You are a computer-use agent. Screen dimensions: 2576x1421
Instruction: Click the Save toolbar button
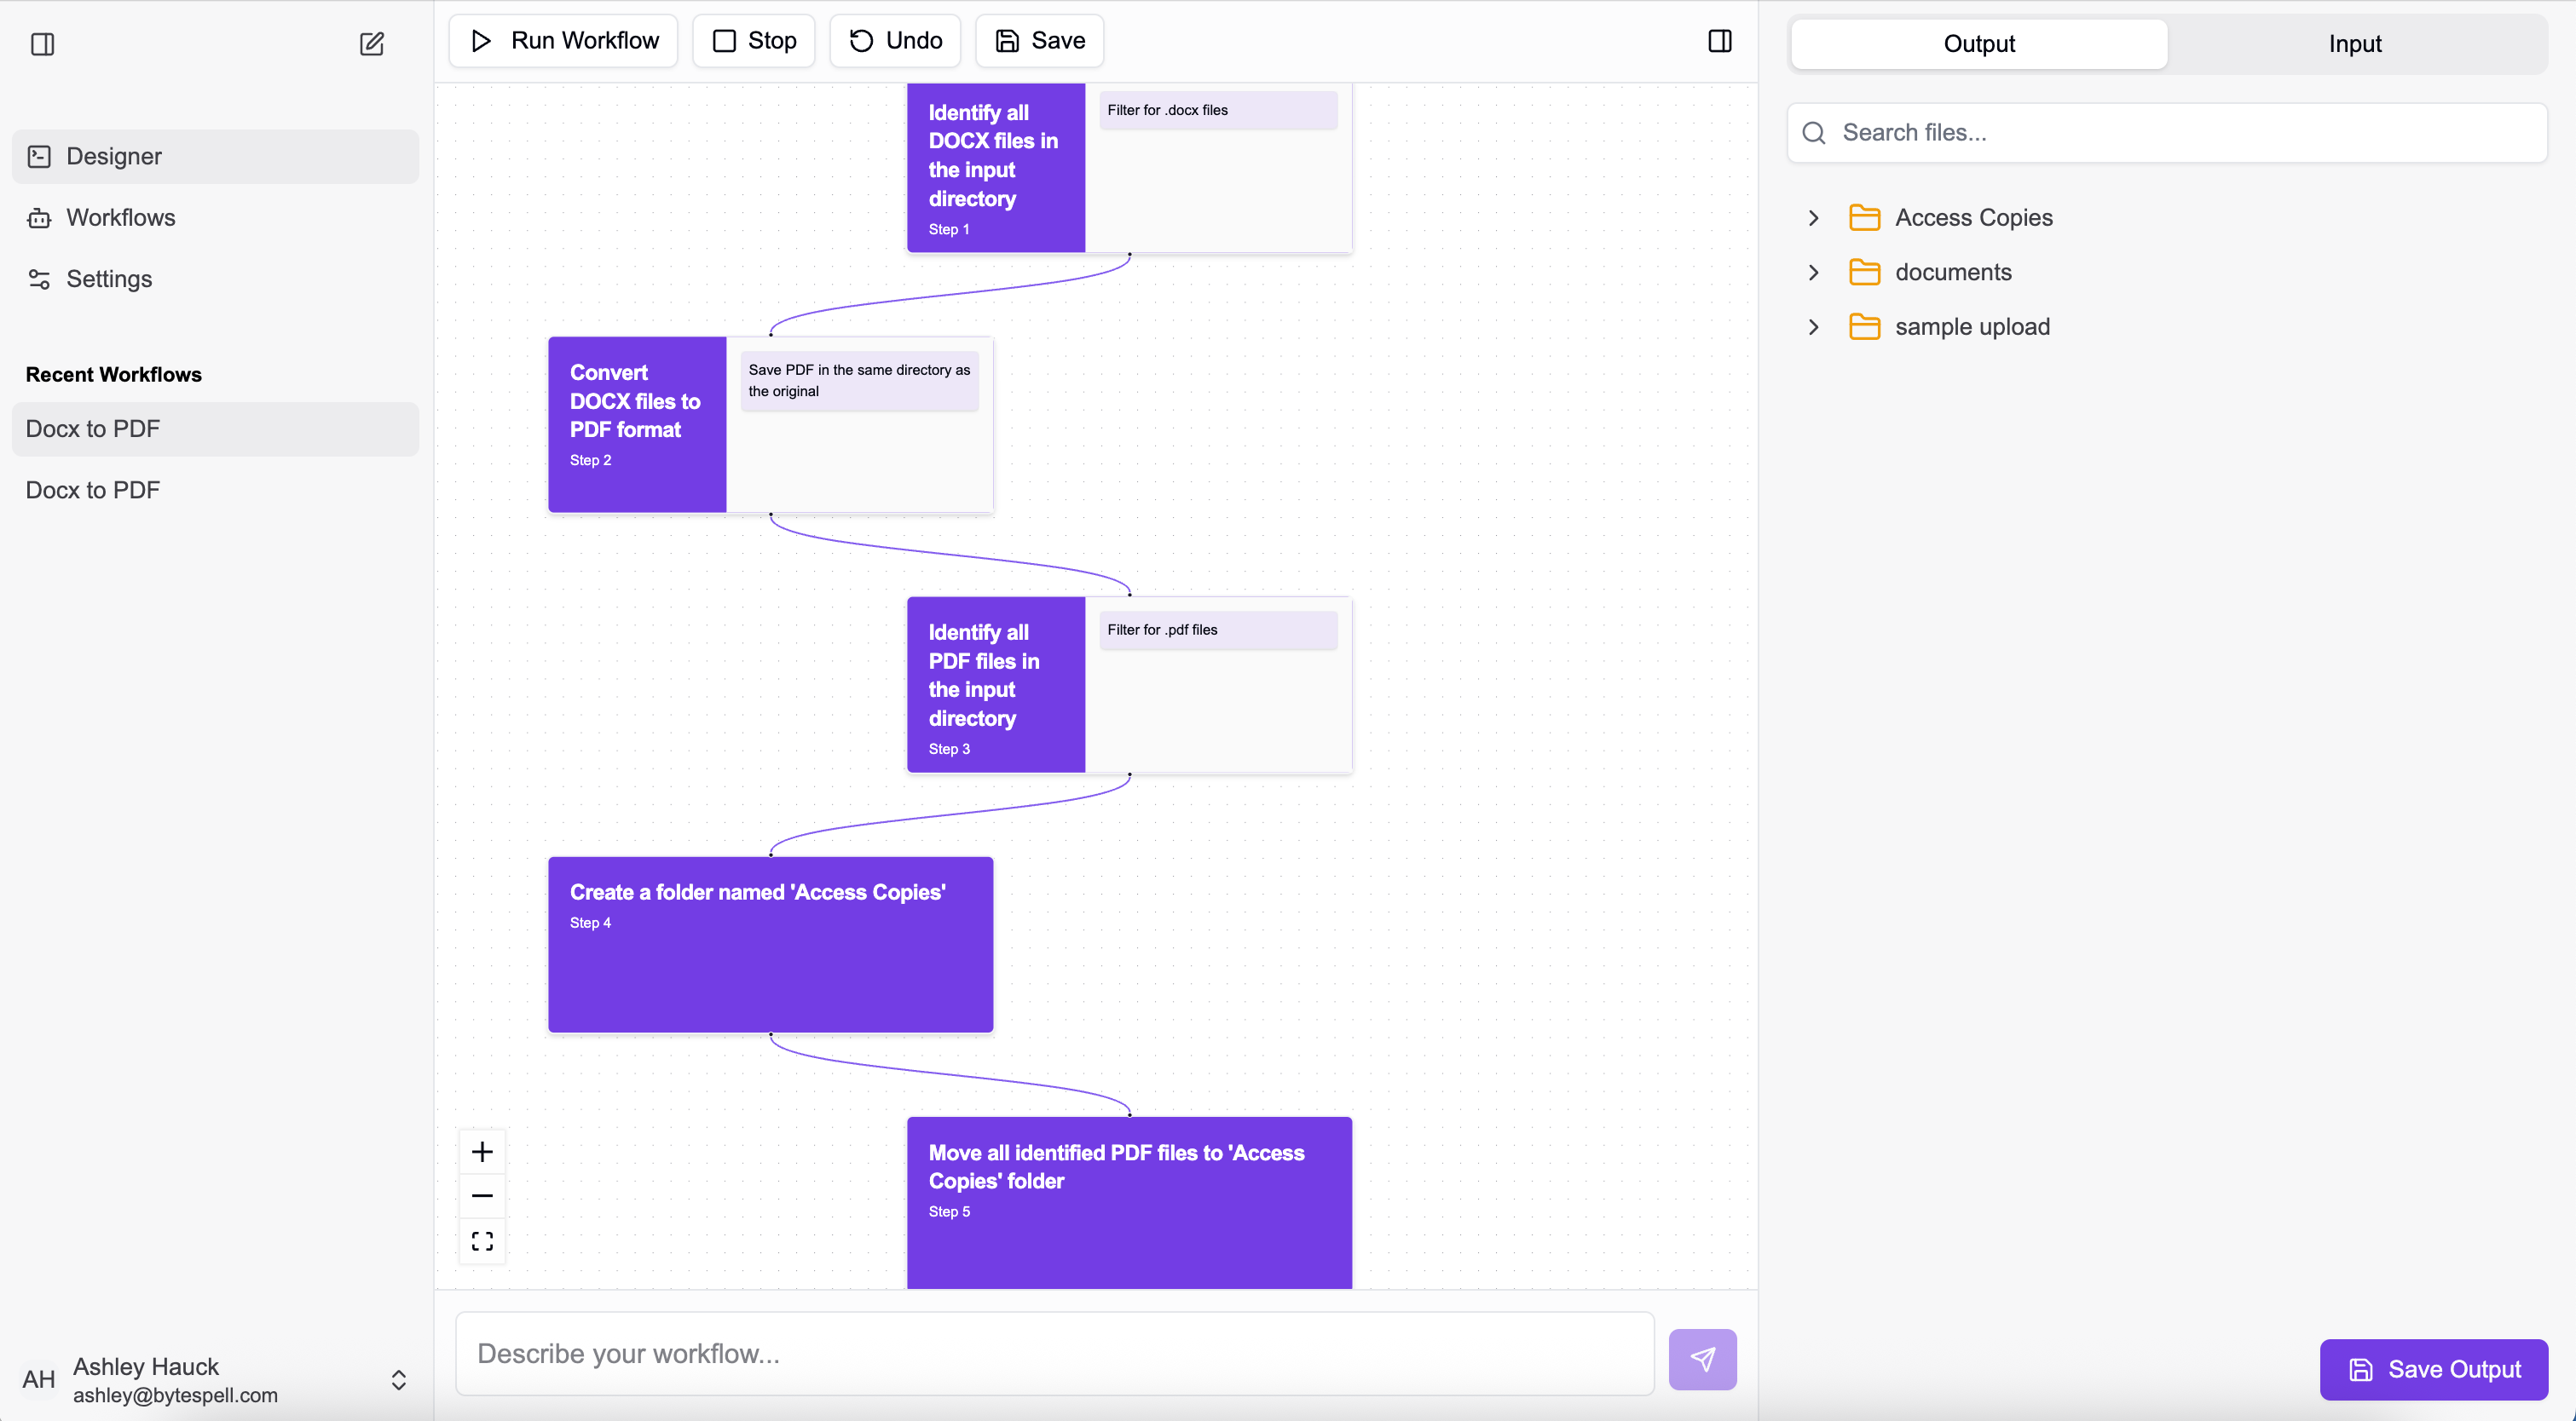1039,41
